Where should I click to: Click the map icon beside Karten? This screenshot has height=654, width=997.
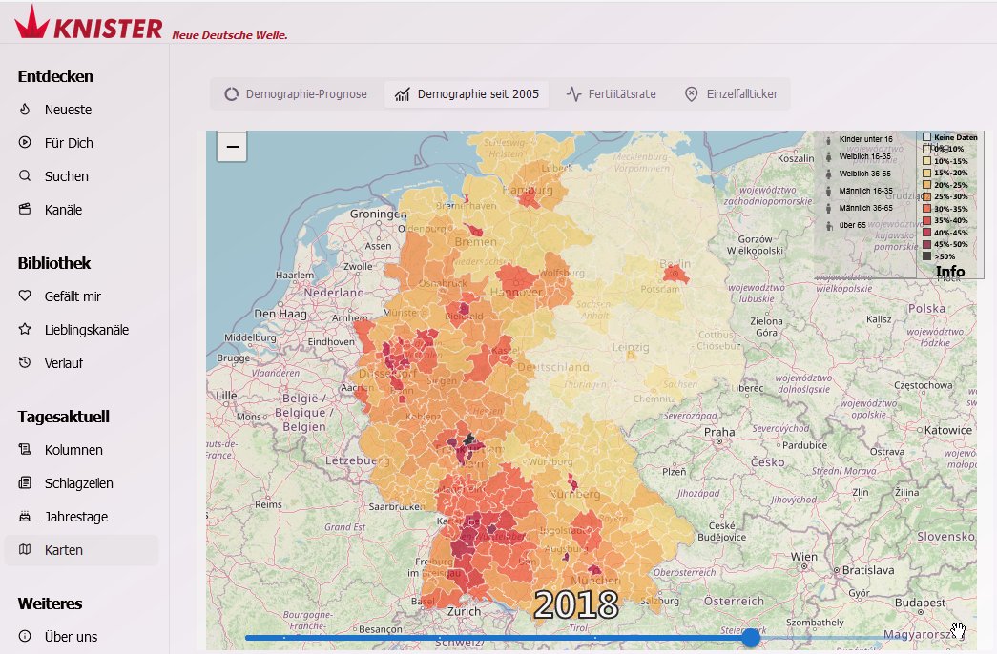point(25,549)
